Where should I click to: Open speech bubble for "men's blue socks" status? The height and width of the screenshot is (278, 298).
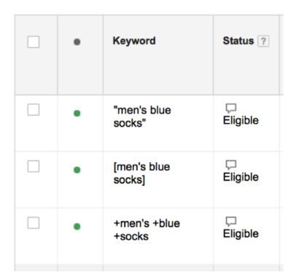[x=231, y=108]
